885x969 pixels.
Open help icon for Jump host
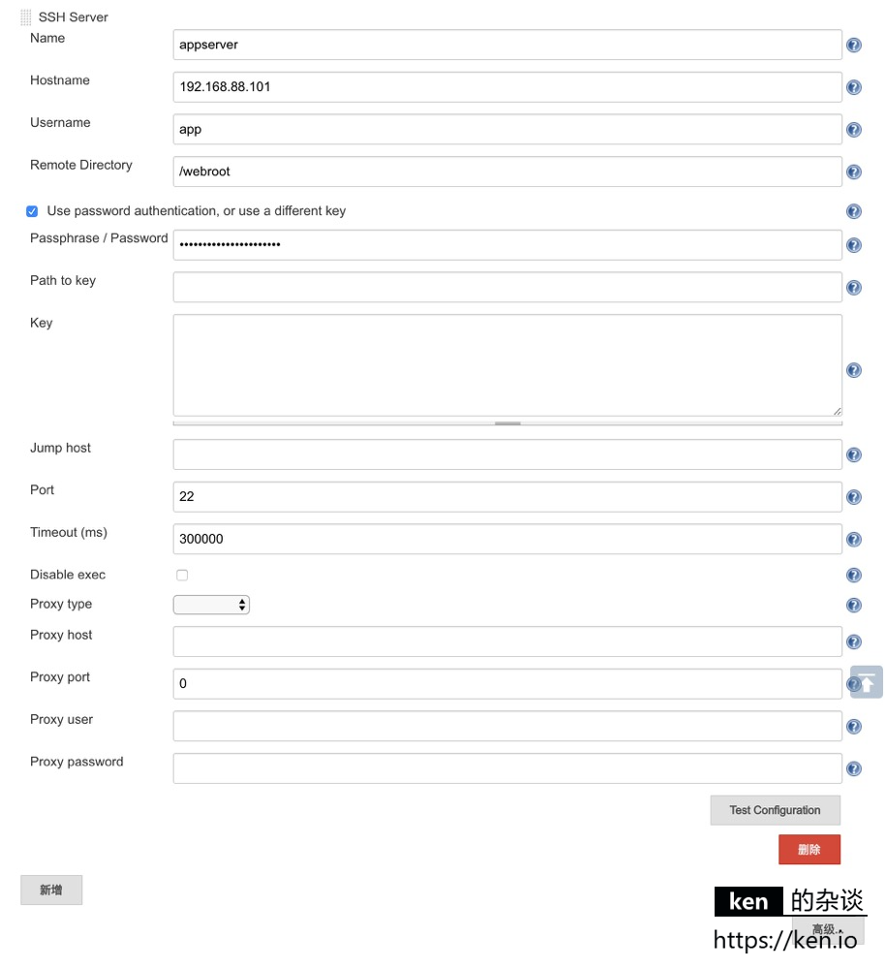pos(853,454)
